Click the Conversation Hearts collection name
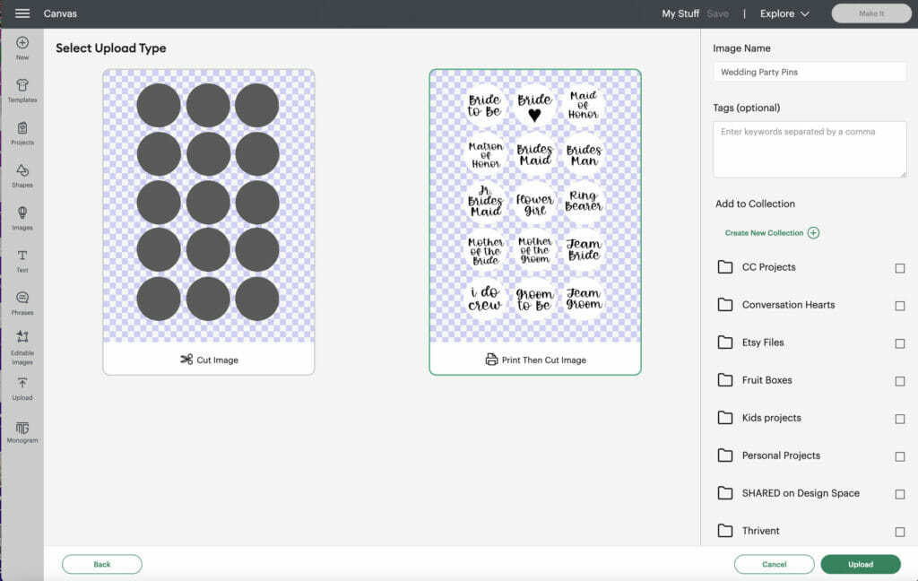This screenshot has width=918, height=581. pyautogui.click(x=788, y=305)
